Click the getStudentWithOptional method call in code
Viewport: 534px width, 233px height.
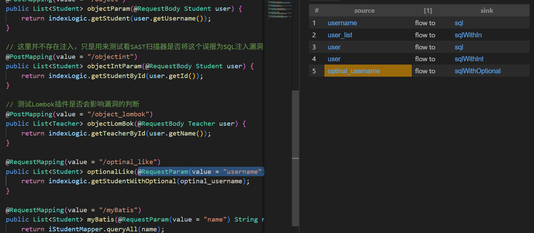pos(133,181)
